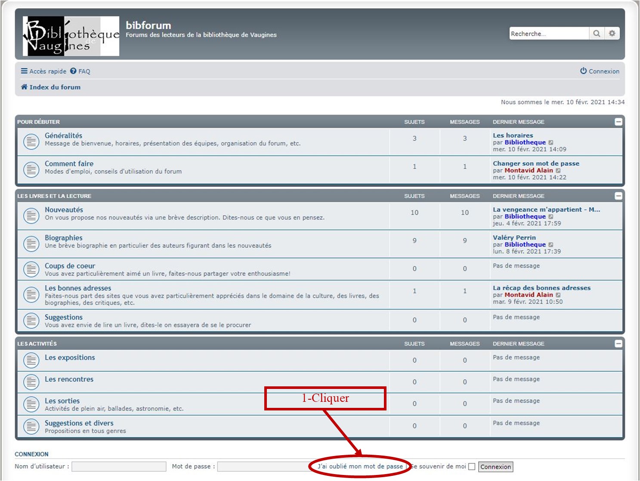Enable the Se souvenir de moi checkbox
Viewport: 640px width, 481px height.
tap(472, 467)
